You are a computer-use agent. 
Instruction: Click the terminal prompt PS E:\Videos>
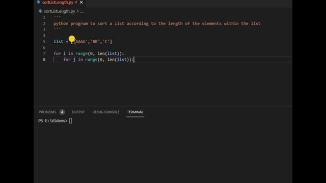tap(53, 121)
